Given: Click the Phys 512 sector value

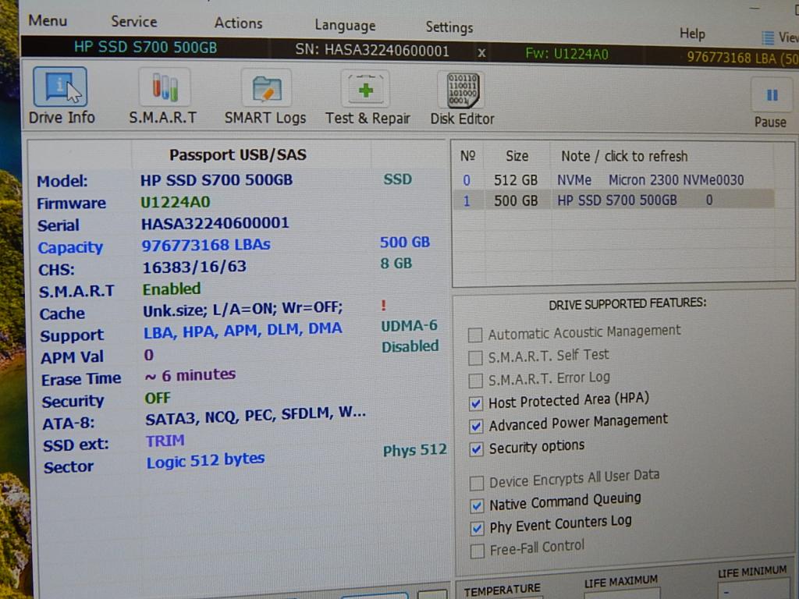Looking at the screenshot, I should pyautogui.click(x=415, y=450).
